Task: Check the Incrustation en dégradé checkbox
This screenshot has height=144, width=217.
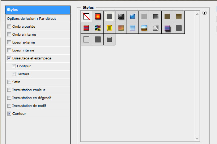Action: coord(9,98)
